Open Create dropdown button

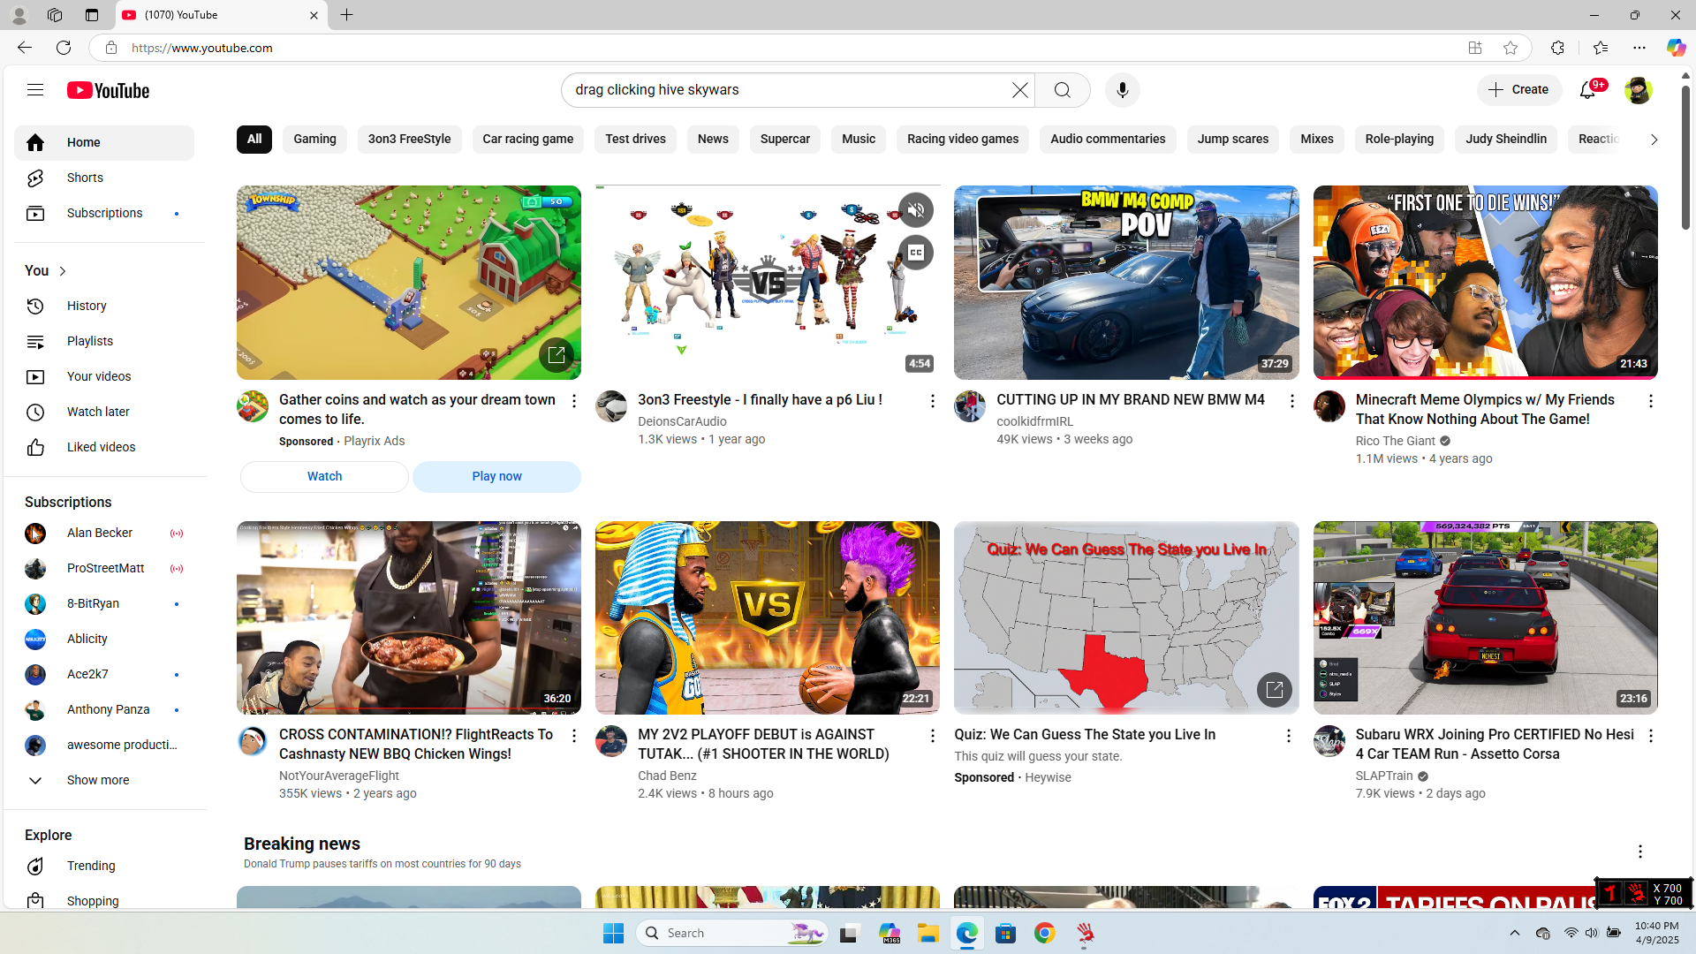(1519, 90)
